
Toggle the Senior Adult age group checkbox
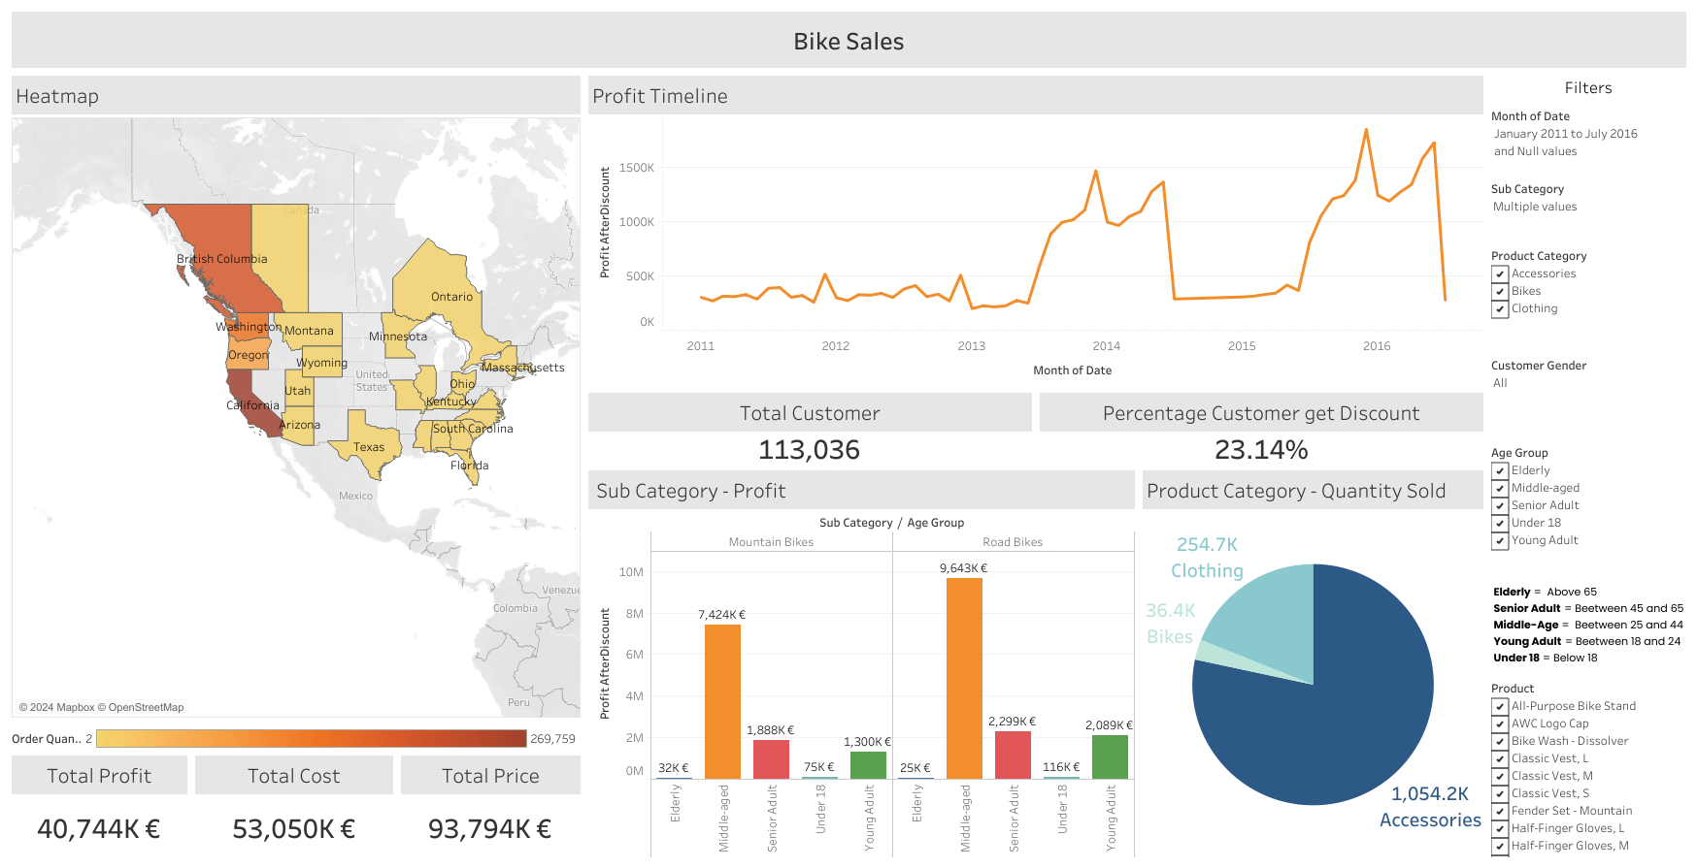[1500, 506]
